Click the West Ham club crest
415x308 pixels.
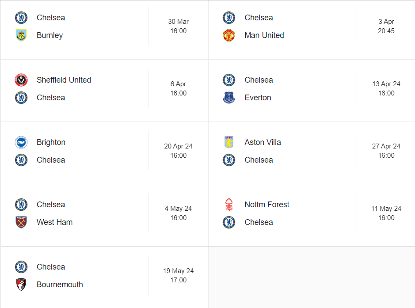pos(21,222)
